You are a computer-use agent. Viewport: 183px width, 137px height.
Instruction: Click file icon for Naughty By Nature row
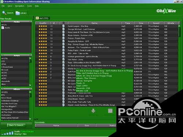click(63, 41)
